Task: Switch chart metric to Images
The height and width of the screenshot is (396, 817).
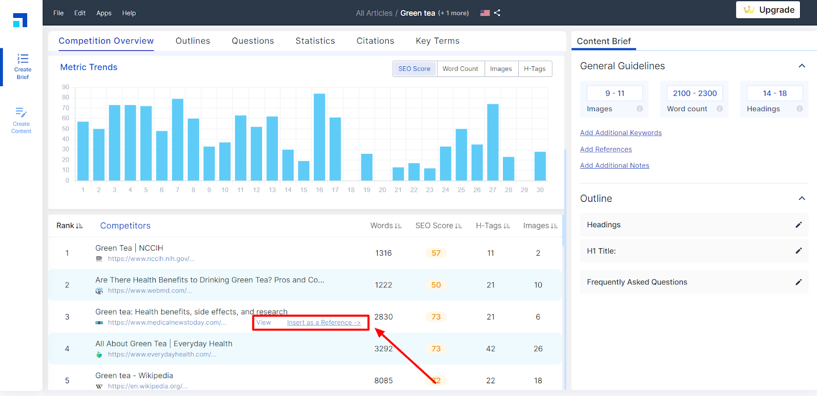Action: pyautogui.click(x=501, y=69)
